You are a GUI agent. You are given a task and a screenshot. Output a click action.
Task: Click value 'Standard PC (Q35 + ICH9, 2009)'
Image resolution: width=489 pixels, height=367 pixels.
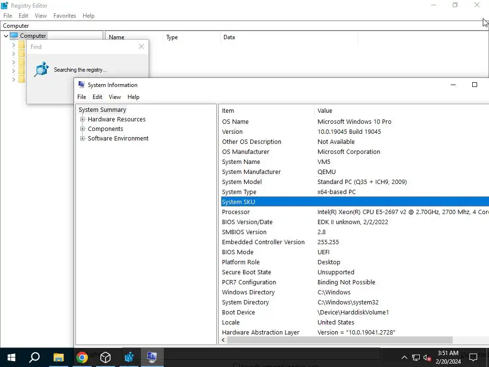coord(362,182)
